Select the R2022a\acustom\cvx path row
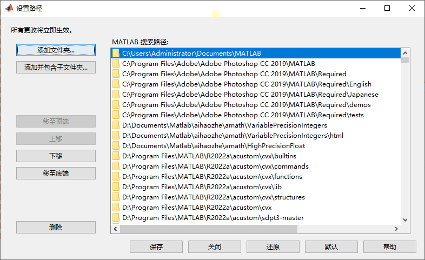 256,208
